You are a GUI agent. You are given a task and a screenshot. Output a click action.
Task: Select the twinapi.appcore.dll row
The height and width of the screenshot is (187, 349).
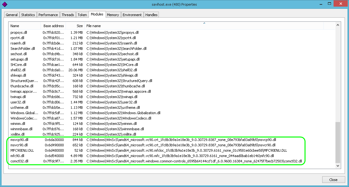click(x=172, y=91)
